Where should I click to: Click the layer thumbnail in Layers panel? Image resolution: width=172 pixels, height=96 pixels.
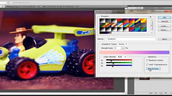coord(145,79)
